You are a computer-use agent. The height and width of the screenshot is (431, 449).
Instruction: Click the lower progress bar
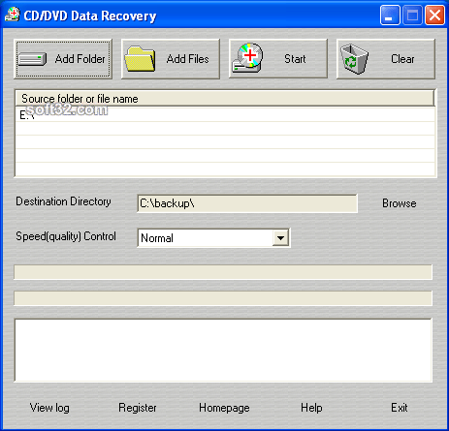[223, 298]
